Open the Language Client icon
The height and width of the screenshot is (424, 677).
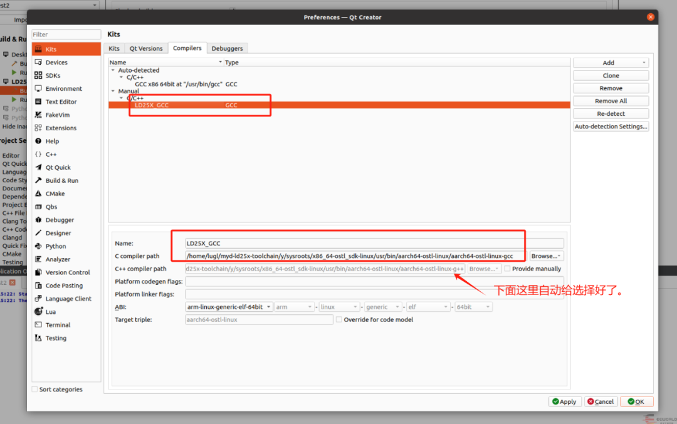(38, 299)
